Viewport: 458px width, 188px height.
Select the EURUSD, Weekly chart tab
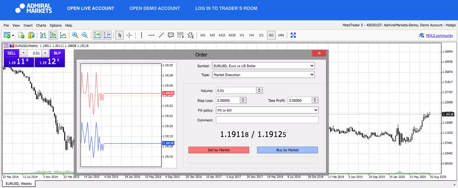tap(18, 184)
